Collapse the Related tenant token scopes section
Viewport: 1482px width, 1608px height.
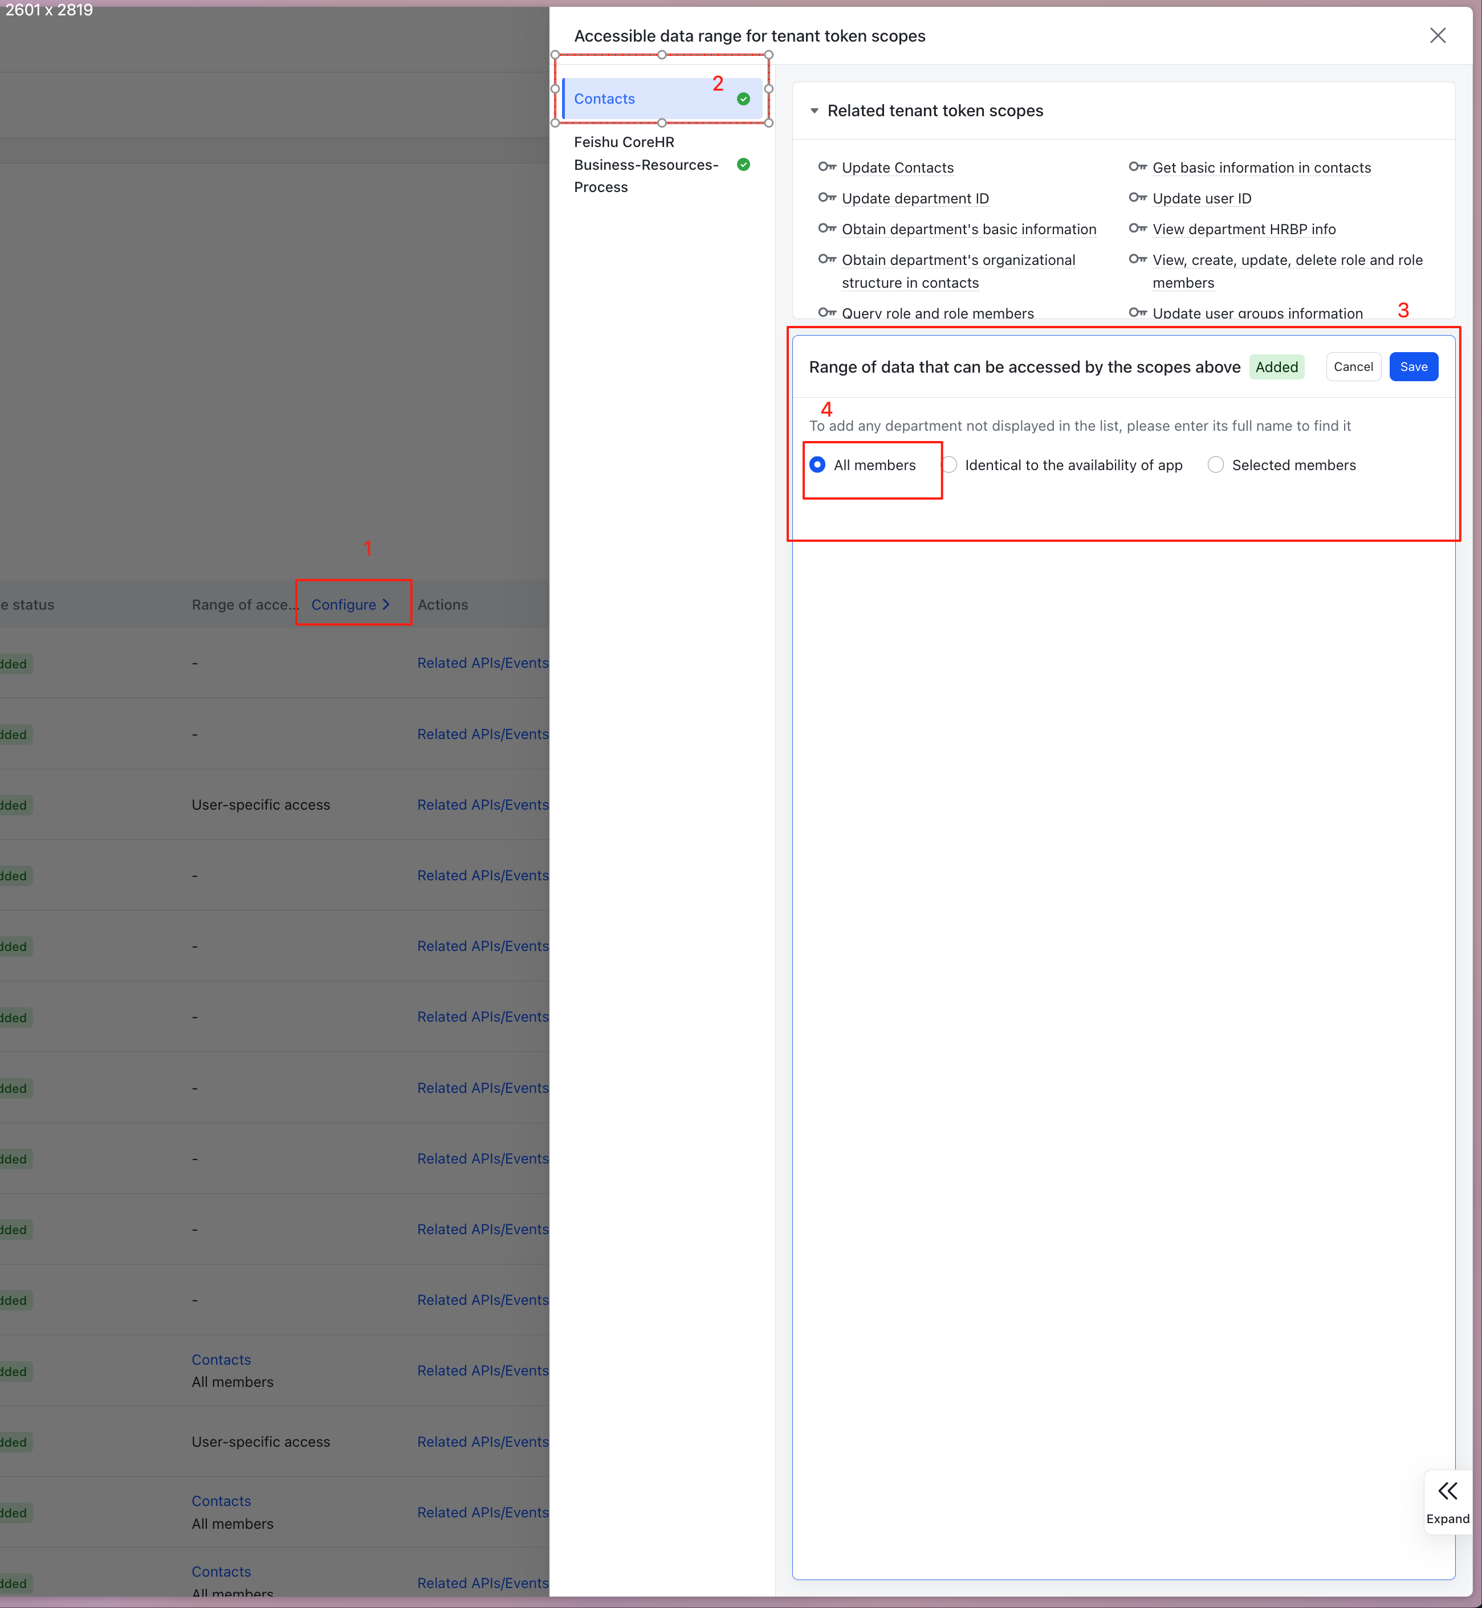coord(814,111)
